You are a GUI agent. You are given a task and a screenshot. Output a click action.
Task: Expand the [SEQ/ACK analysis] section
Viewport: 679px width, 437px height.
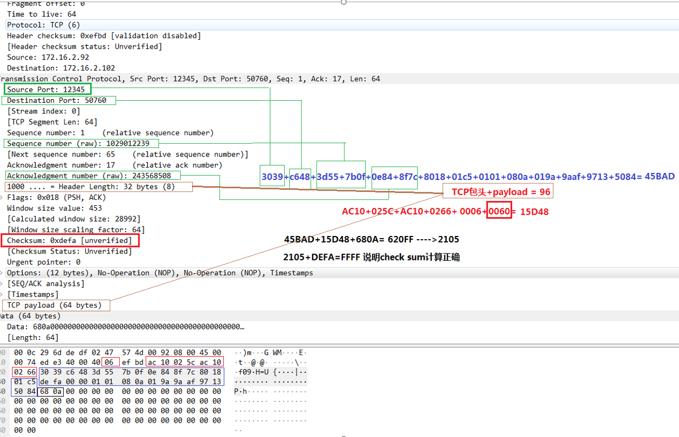(x=2, y=283)
